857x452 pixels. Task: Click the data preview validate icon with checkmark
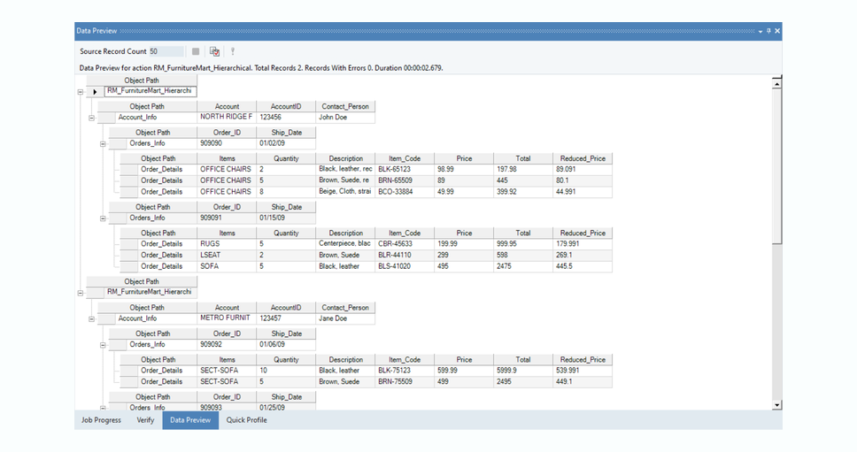pyautogui.click(x=215, y=51)
